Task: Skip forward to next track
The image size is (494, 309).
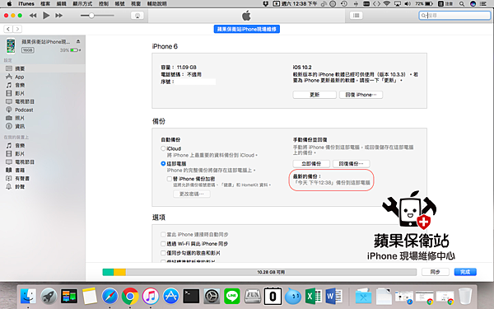Action: pos(59,15)
